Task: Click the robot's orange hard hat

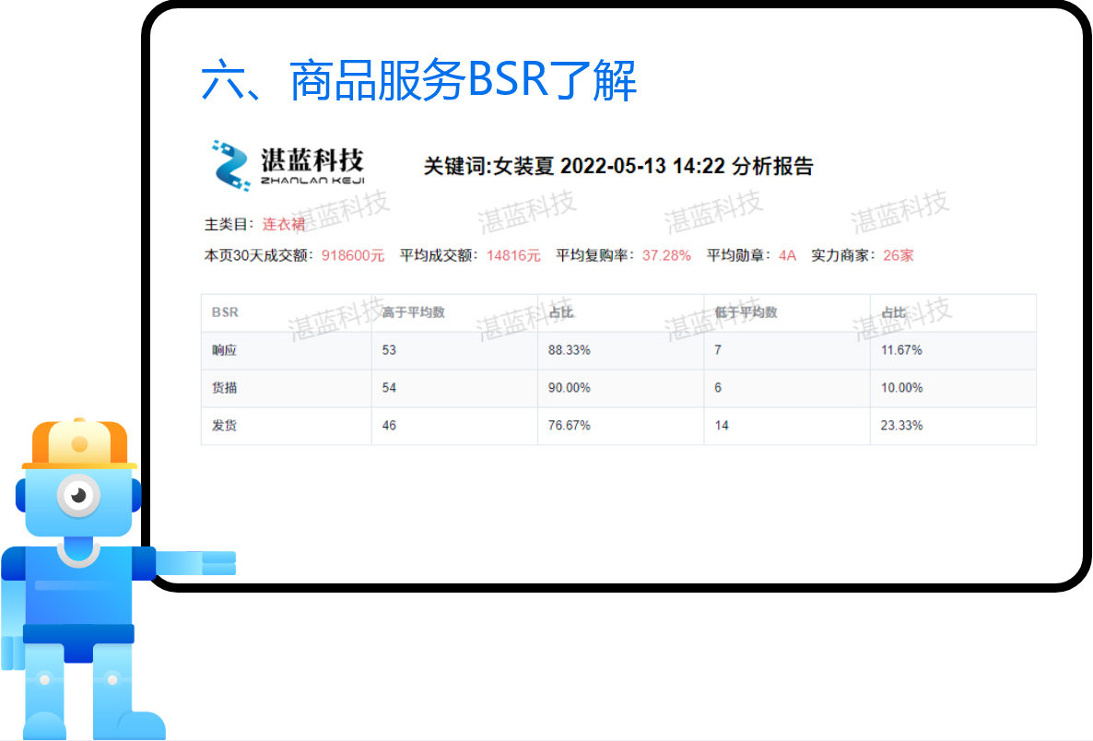Action: pos(78,443)
